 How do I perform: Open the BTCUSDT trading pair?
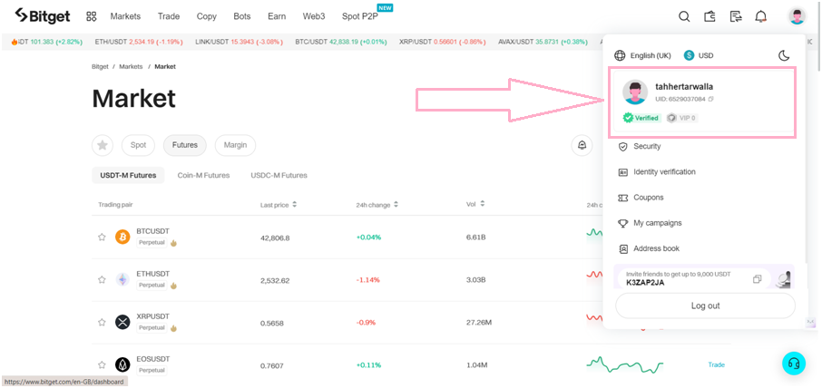click(152, 231)
